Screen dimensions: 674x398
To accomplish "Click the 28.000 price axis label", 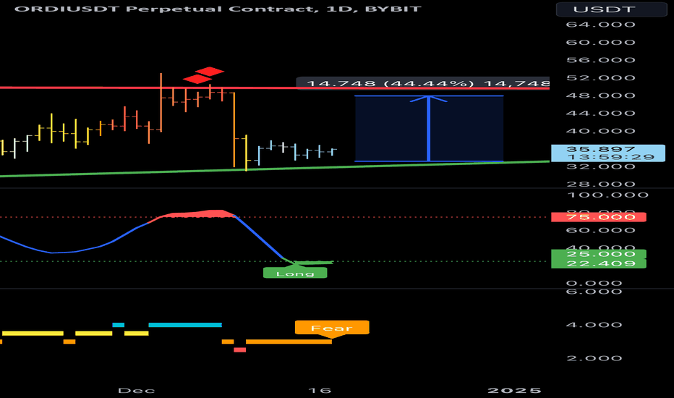I will point(600,184).
